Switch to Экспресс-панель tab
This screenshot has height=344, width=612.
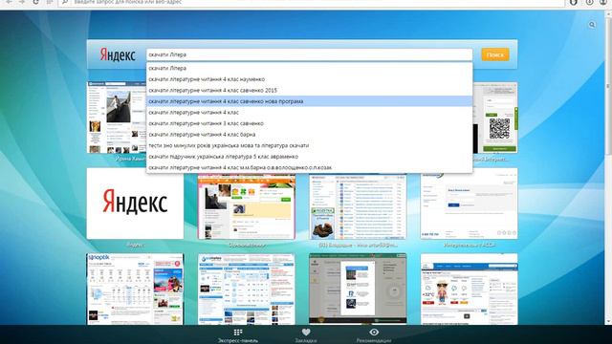[x=238, y=335]
